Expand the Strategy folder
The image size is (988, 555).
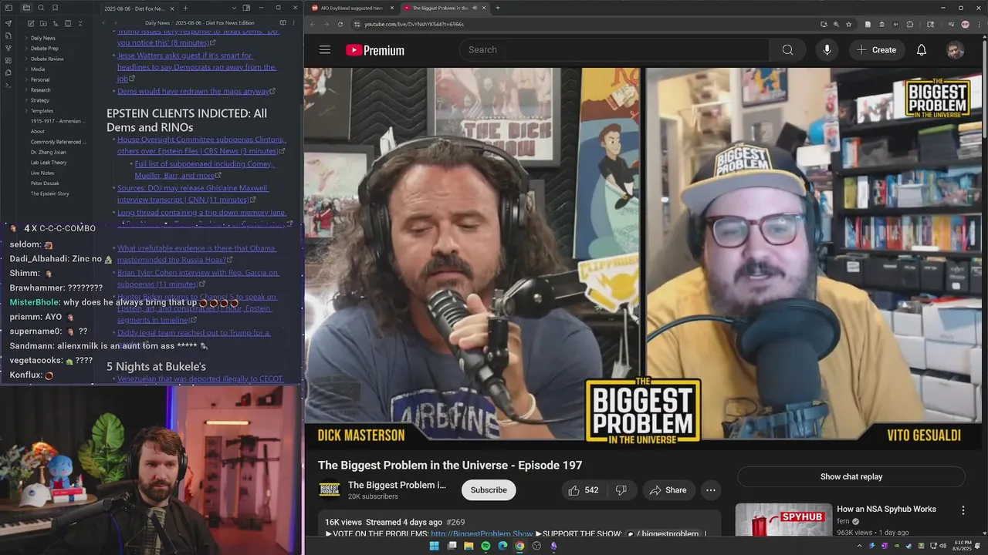26,100
